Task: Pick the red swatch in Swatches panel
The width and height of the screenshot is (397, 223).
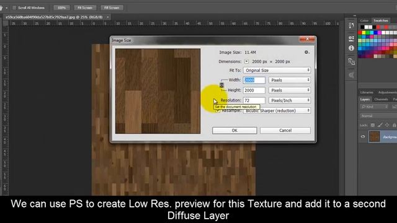Action: (360, 33)
